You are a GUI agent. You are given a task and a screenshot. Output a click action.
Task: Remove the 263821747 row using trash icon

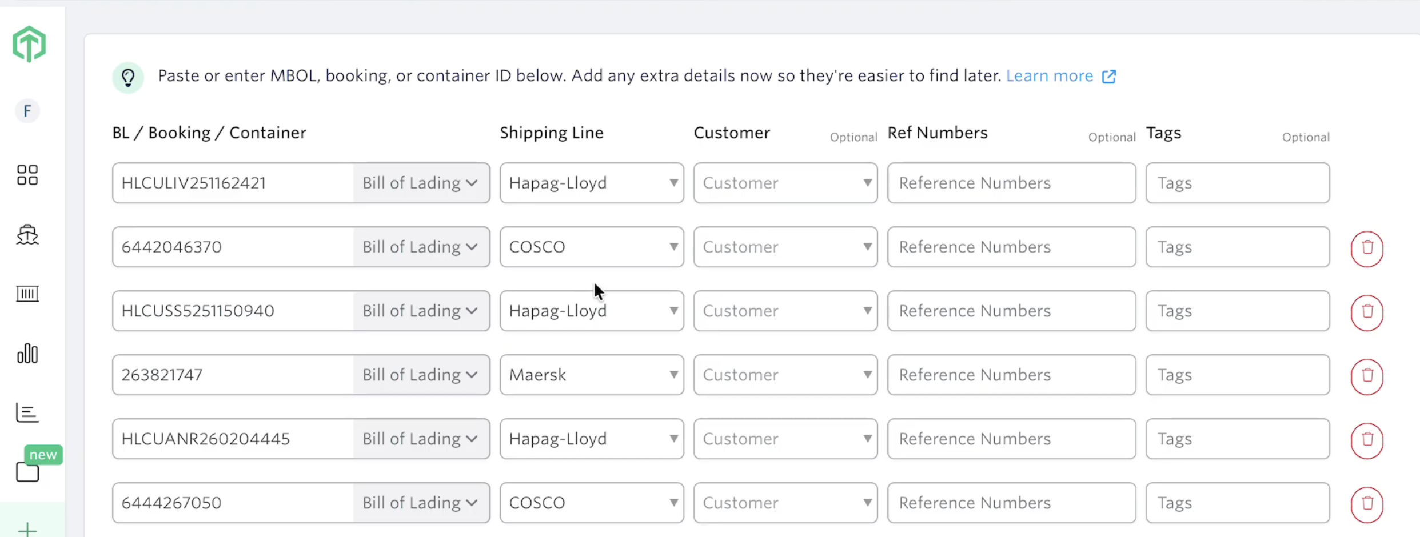click(1367, 376)
